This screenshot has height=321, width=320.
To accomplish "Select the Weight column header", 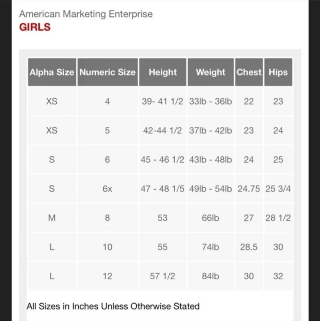I will tap(211, 72).
